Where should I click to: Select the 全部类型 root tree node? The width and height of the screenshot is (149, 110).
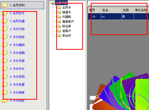pyautogui.click(x=61, y=3)
